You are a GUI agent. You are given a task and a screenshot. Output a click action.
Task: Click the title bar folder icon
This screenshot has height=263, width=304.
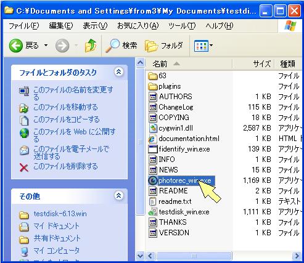(x=9, y=10)
